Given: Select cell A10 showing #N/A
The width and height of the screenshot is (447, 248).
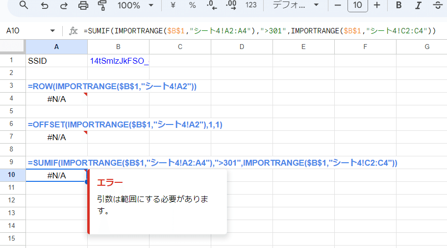Looking at the screenshot, I should tap(56, 175).
